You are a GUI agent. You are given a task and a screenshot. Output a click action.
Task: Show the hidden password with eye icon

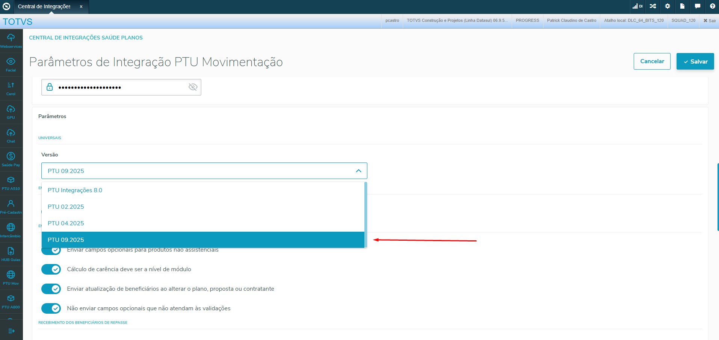coord(193,87)
